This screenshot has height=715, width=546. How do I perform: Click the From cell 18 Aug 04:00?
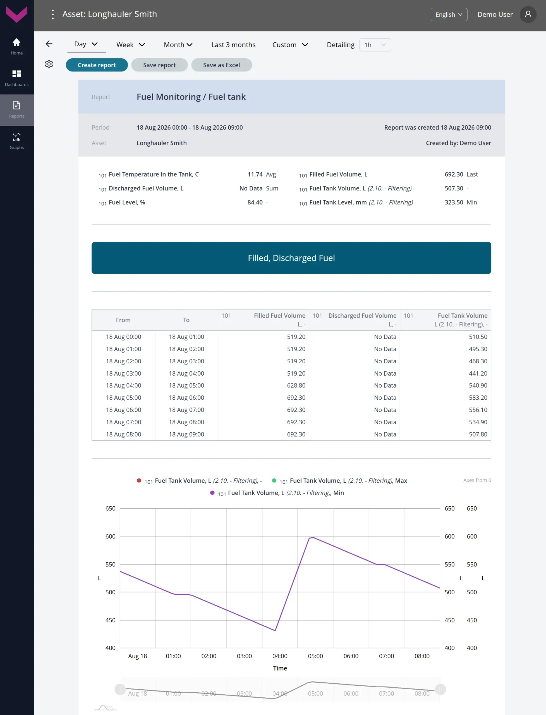tap(123, 385)
